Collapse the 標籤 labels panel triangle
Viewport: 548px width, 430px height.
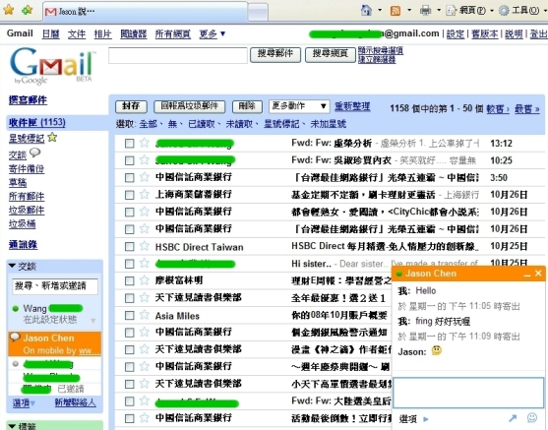12,426
